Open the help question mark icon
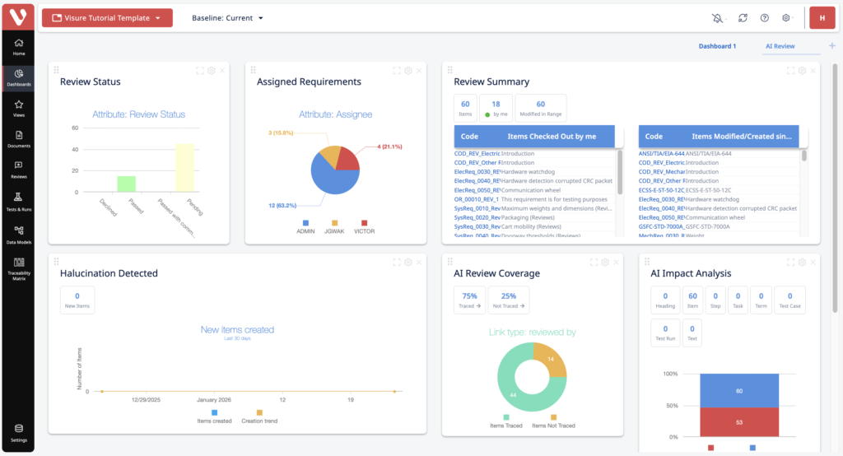843x456 pixels. tap(765, 18)
